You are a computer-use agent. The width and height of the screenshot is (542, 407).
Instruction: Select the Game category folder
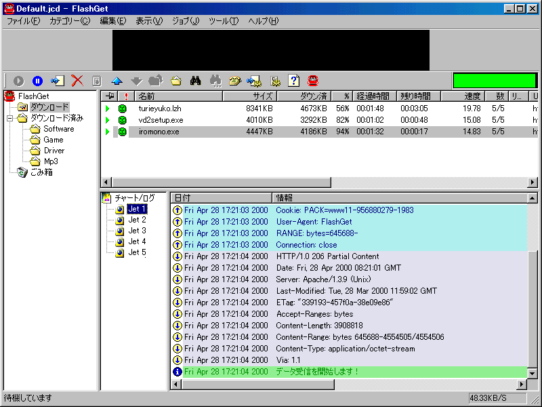[54, 140]
